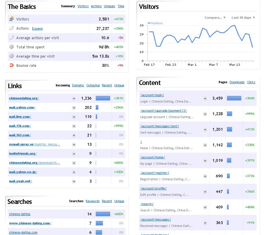Open arrow icon for chinesedating.org/ link
This screenshot has height=235, width=265.
click(x=74, y=98)
